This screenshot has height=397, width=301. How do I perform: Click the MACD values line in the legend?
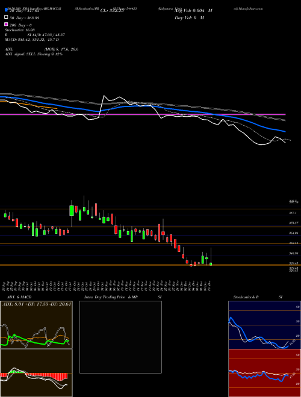(32, 40)
